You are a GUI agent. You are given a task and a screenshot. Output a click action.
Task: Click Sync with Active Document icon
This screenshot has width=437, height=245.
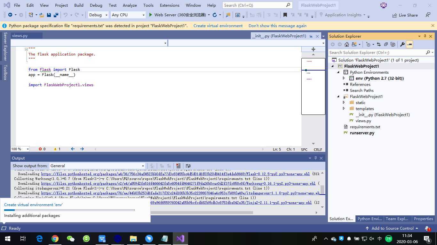[379, 44]
